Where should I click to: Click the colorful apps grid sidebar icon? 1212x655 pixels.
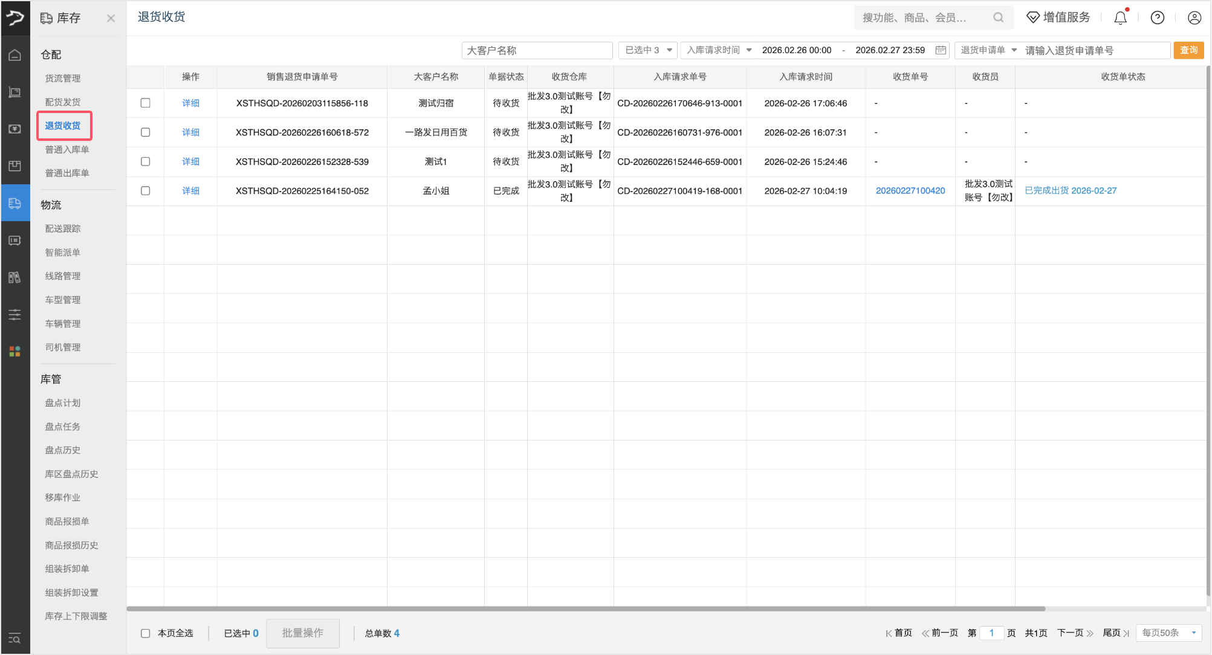coord(15,351)
